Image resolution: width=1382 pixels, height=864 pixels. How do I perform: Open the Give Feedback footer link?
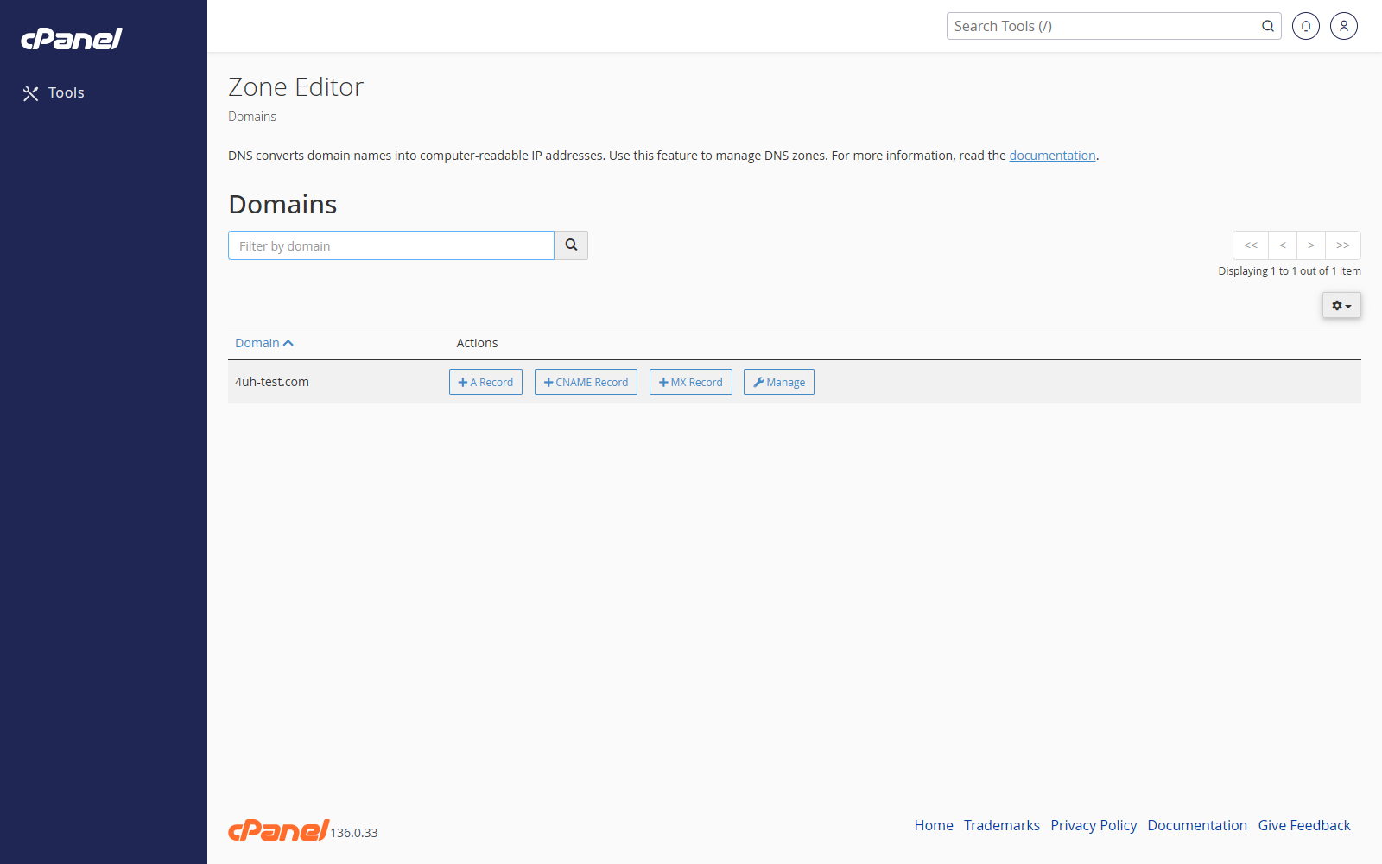(x=1304, y=825)
